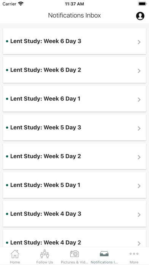Open Lent Study: Week 4 Day 2
Viewport: 149px width, 265px height.
click(x=74, y=238)
